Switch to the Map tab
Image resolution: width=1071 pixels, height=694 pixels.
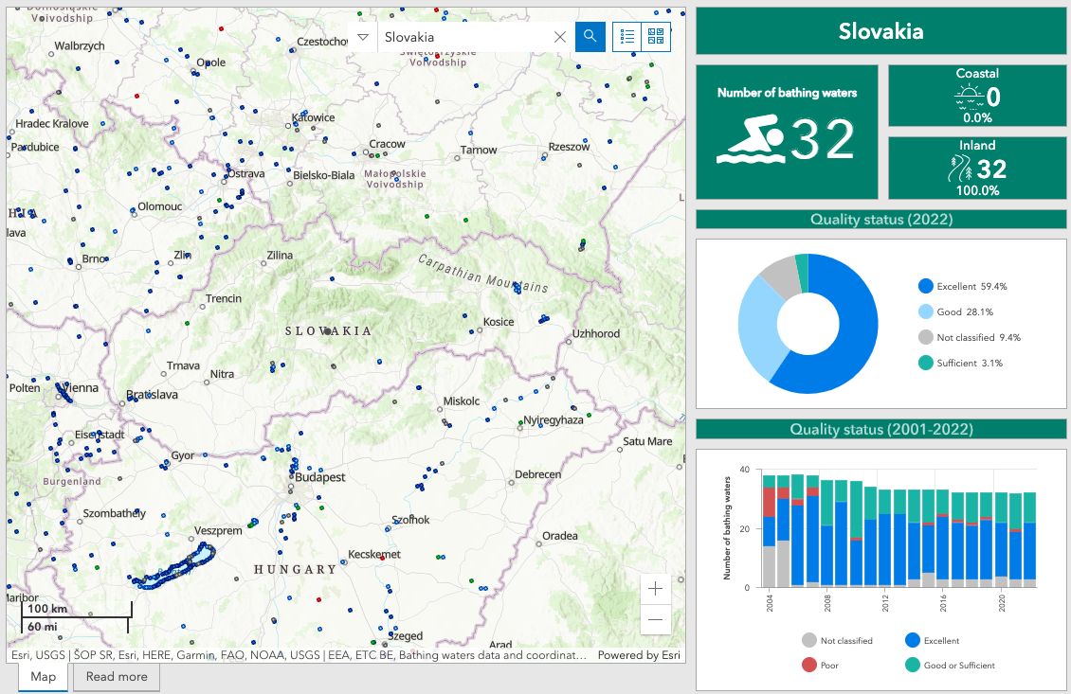pyautogui.click(x=43, y=677)
